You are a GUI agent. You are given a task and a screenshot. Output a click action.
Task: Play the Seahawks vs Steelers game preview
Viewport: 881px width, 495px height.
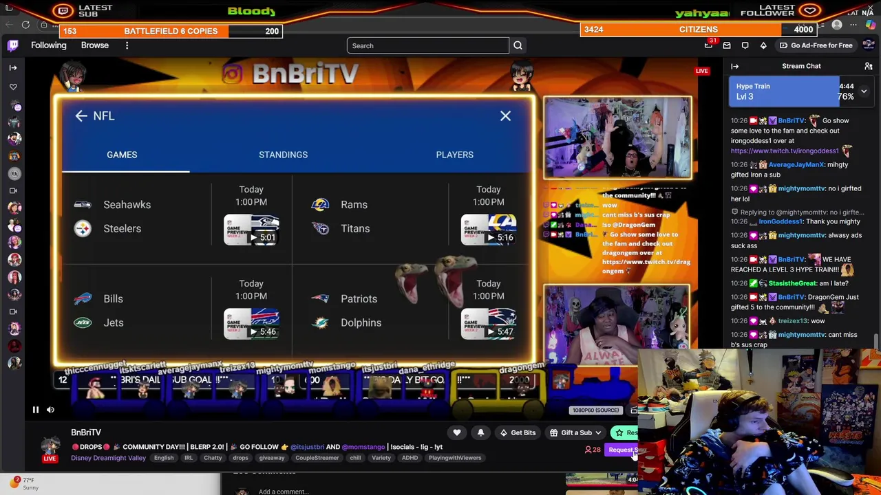click(x=251, y=230)
